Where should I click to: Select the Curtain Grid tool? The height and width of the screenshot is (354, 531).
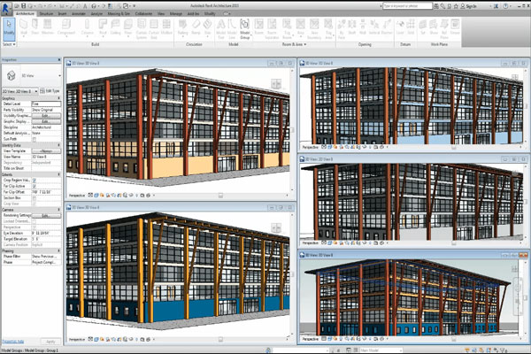click(154, 28)
